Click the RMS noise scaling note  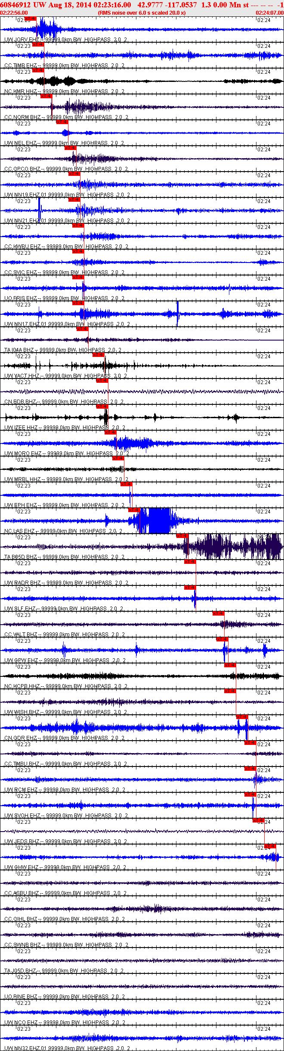[x=142, y=13]
